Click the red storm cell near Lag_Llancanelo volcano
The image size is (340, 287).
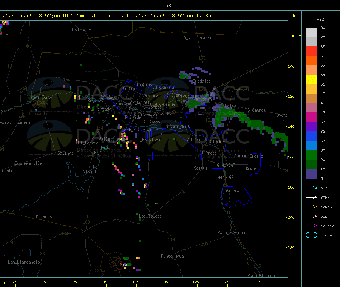(x=121, y=264)
